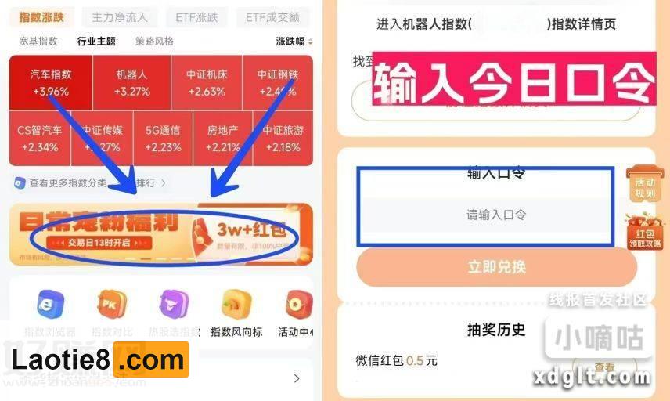Expand 查看更多指数分类 chevron
Screen dimensions: 670x401
164,183
